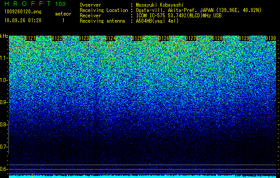Image resolution: width=280 pixels, height=178 pixels.
Task: Click the 1.0 kHz axis label
Action: click(4, 80)
